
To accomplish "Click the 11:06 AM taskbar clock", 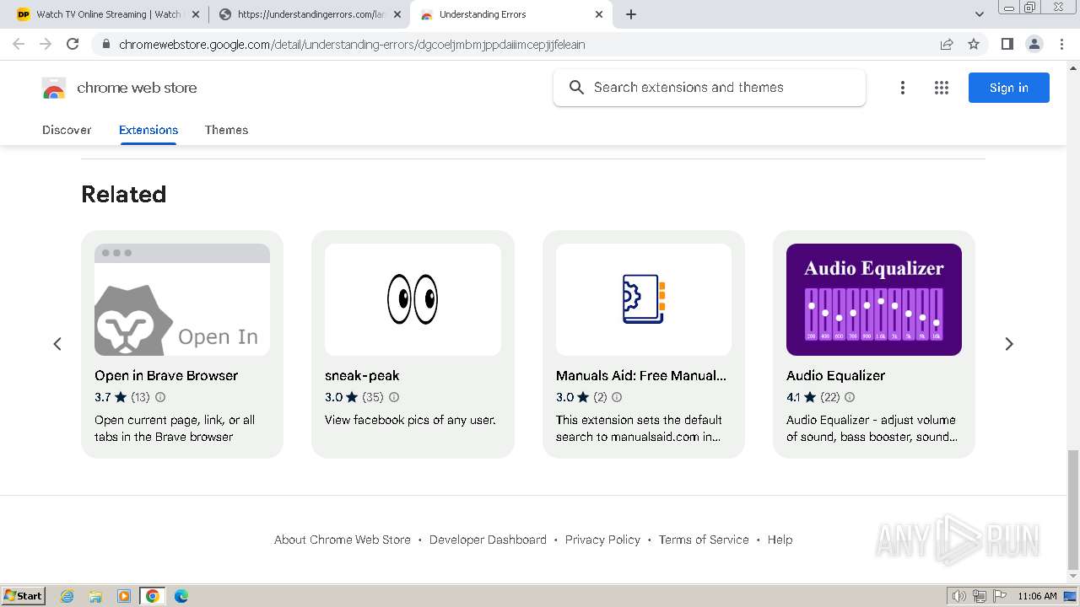I will (1037, 596).
